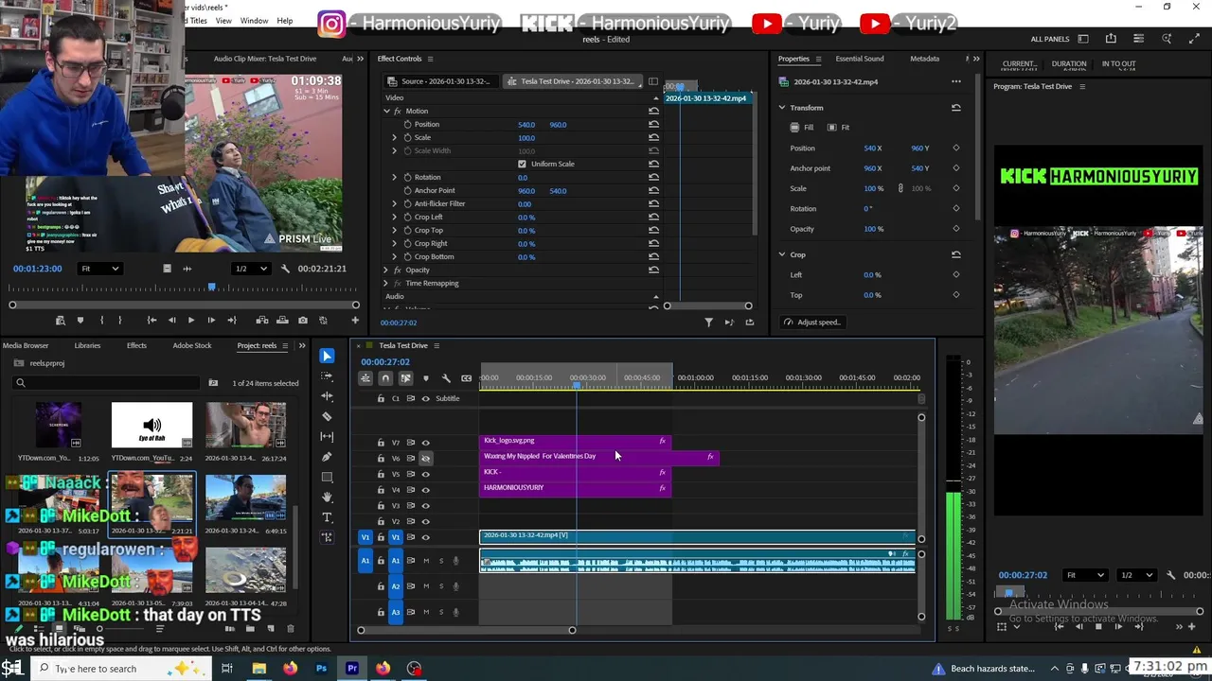This screenshot has width=1212, height=681.
Task: Hide the V7 track output
Action: coord(425,443)
